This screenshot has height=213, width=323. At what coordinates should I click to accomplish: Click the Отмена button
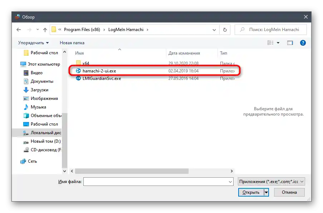(x=289, y=192)
